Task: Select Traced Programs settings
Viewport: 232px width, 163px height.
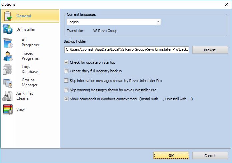Action: (x=30, y=56)
